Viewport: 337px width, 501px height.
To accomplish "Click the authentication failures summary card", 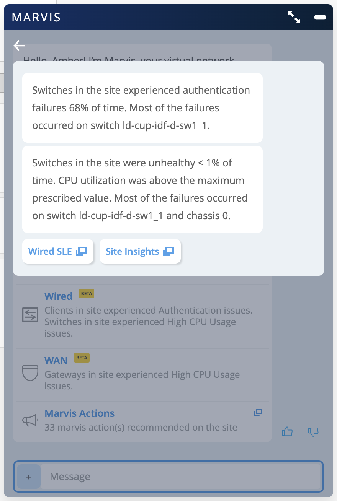I will click(142, 108).
